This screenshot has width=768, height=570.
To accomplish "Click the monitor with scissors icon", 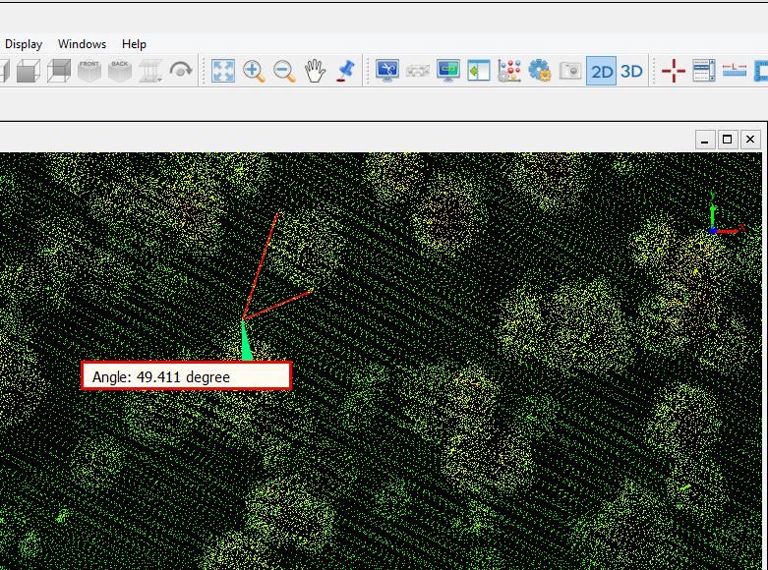I will 386,71.
